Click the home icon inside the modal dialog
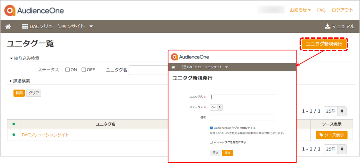Viewport: 360px width, 163px height. [x=173, y=67]
